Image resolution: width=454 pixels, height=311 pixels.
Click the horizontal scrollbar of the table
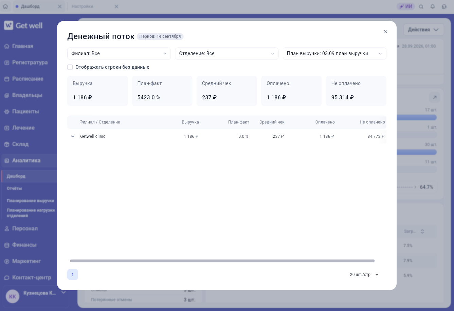point(222,261)
